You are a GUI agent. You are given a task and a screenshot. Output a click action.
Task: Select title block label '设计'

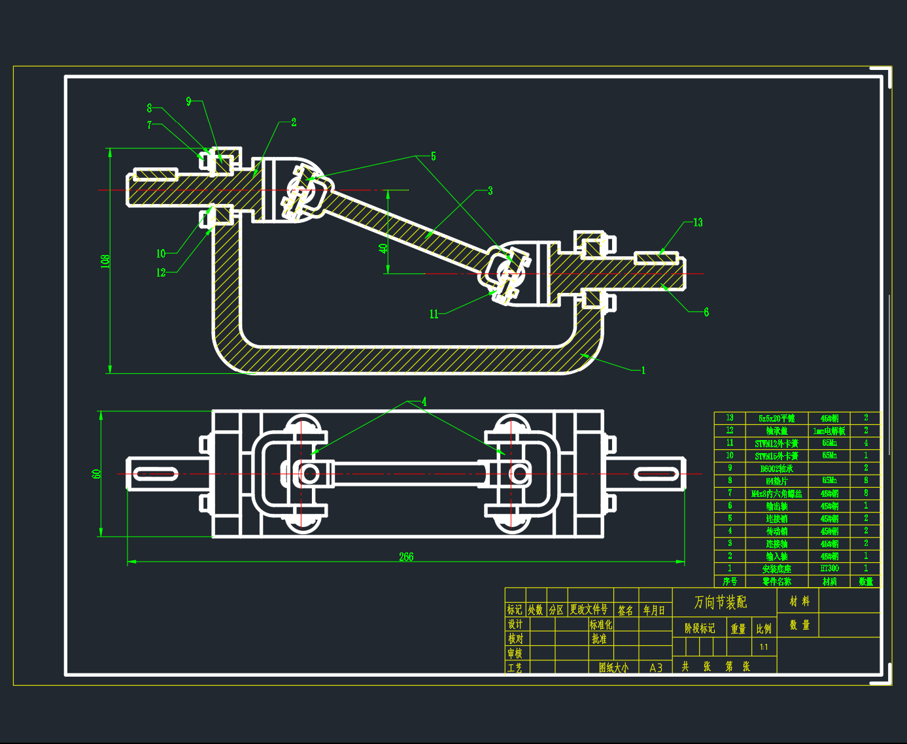[515, 624]
